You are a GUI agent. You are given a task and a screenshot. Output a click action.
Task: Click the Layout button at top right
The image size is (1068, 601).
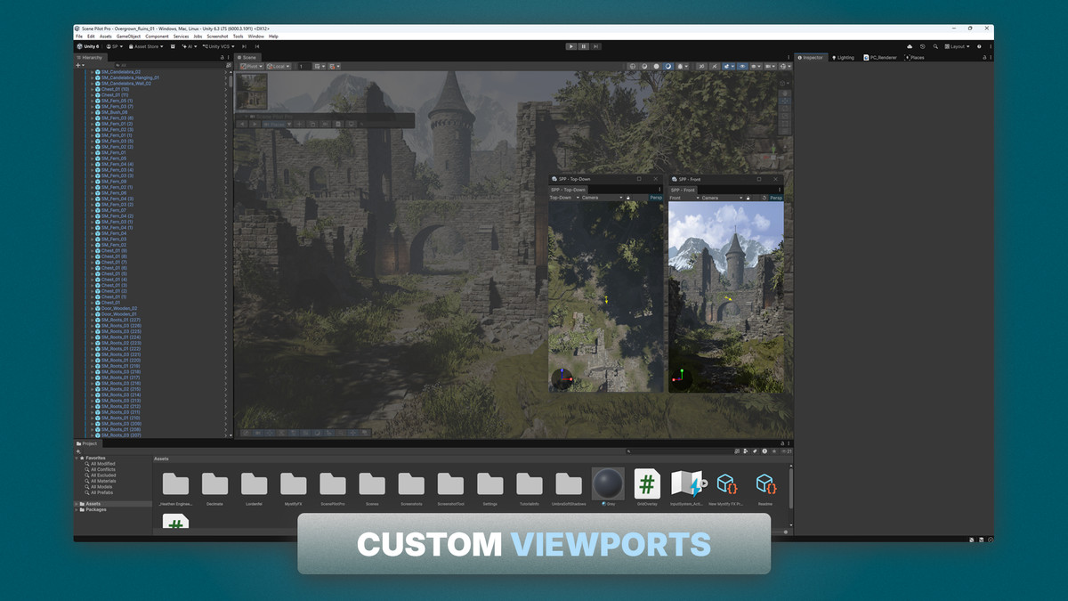[x=955, y=46]
